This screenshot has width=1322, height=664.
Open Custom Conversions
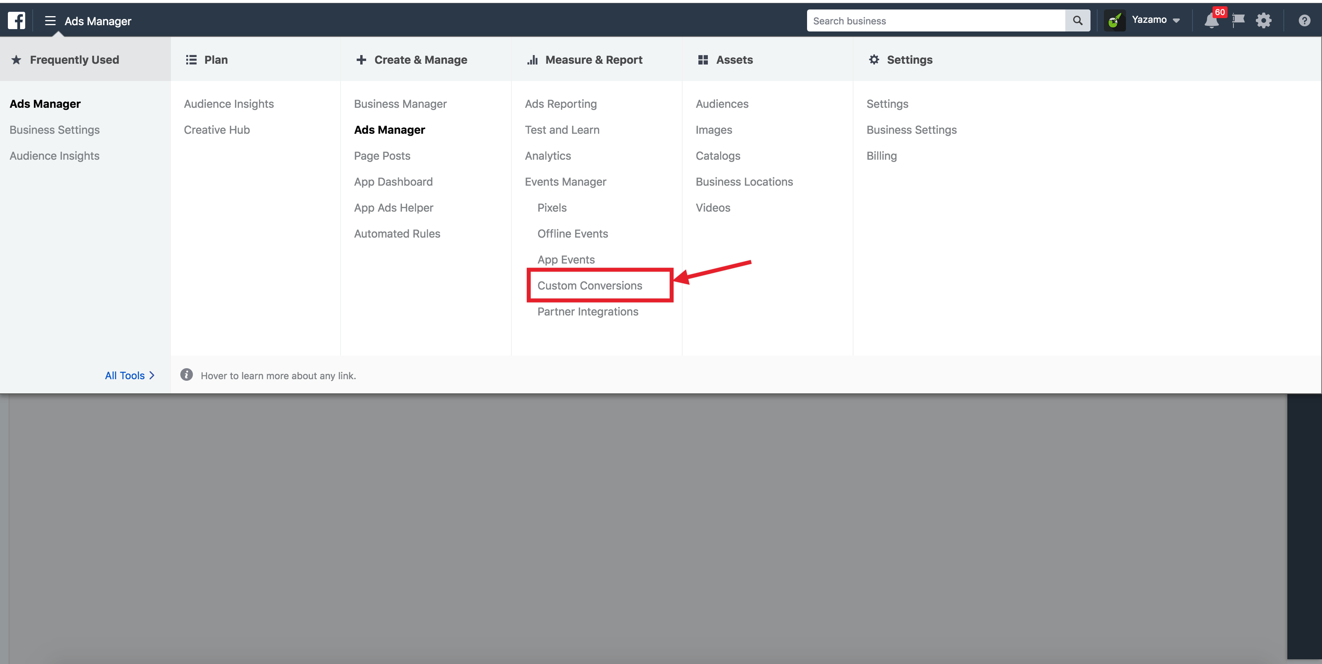tap(590, 286)
